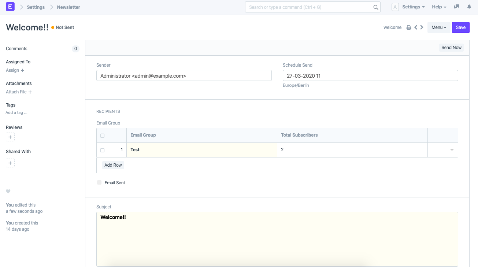Open the chat messages icon
478x267 pixels.
click(x=456, y=7)
